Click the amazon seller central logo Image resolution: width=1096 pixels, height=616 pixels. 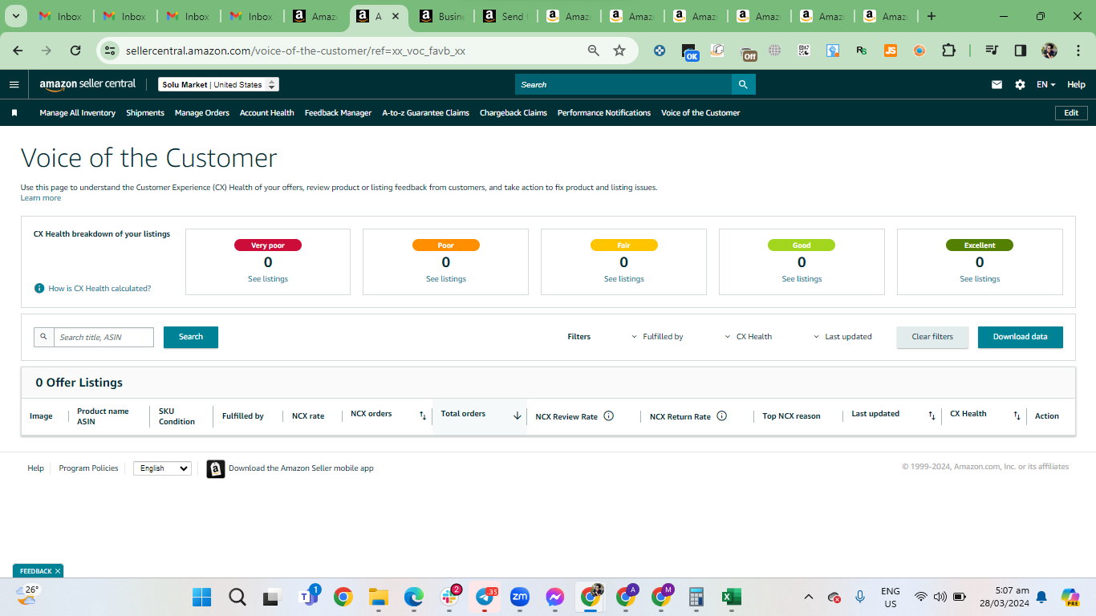click(x=87, y=84)
